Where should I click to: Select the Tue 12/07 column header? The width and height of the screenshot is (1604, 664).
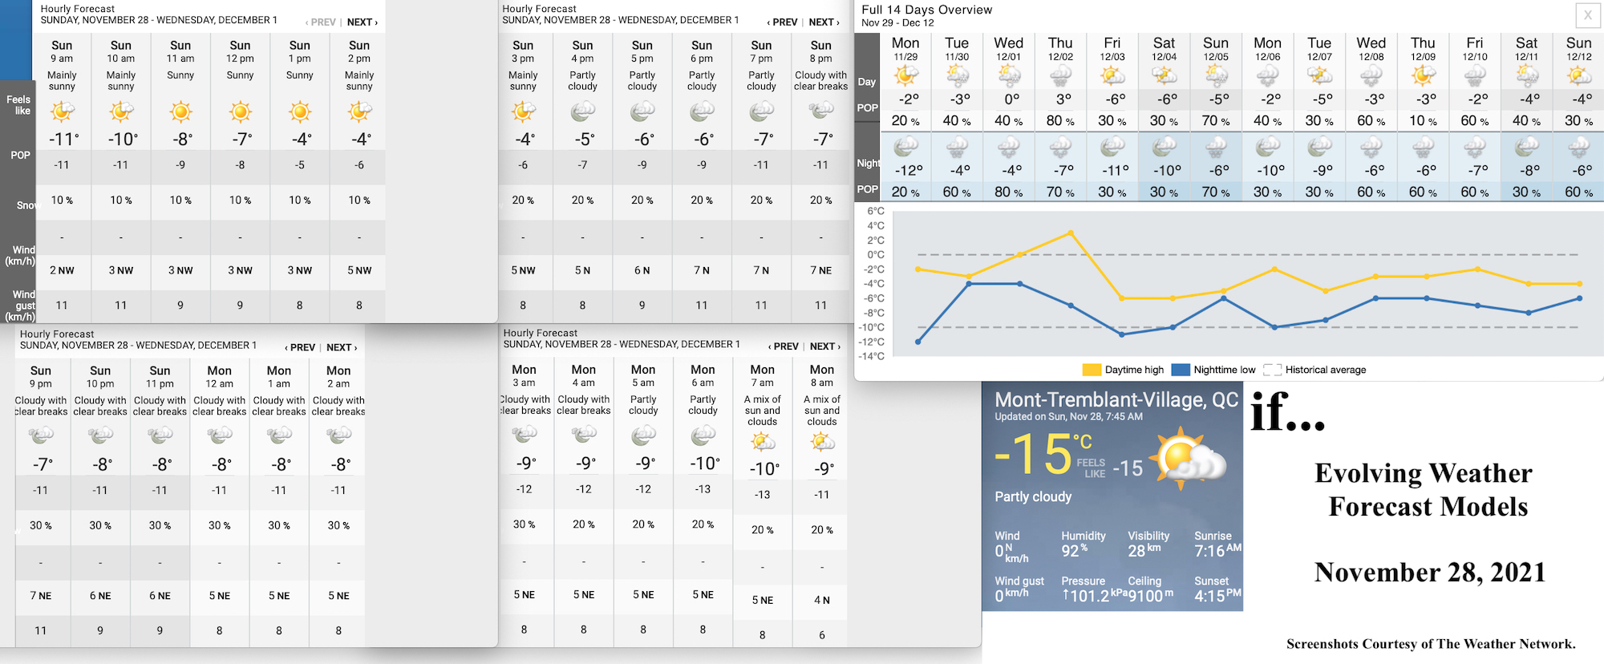point(1319,48)
